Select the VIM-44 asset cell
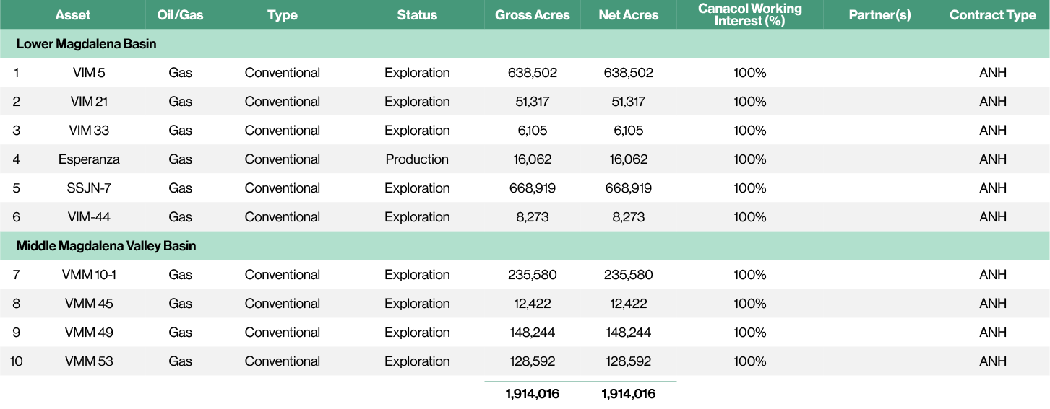 click(x=89, y=217)
